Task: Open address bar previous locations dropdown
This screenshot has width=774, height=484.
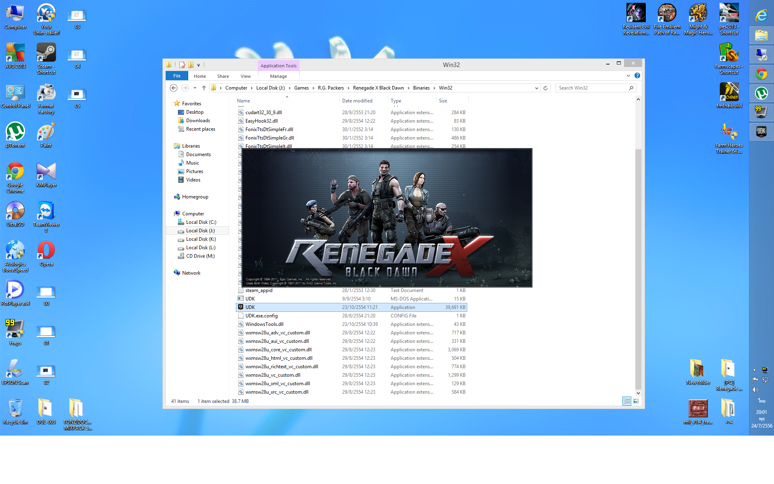Action: coord(536,88)
